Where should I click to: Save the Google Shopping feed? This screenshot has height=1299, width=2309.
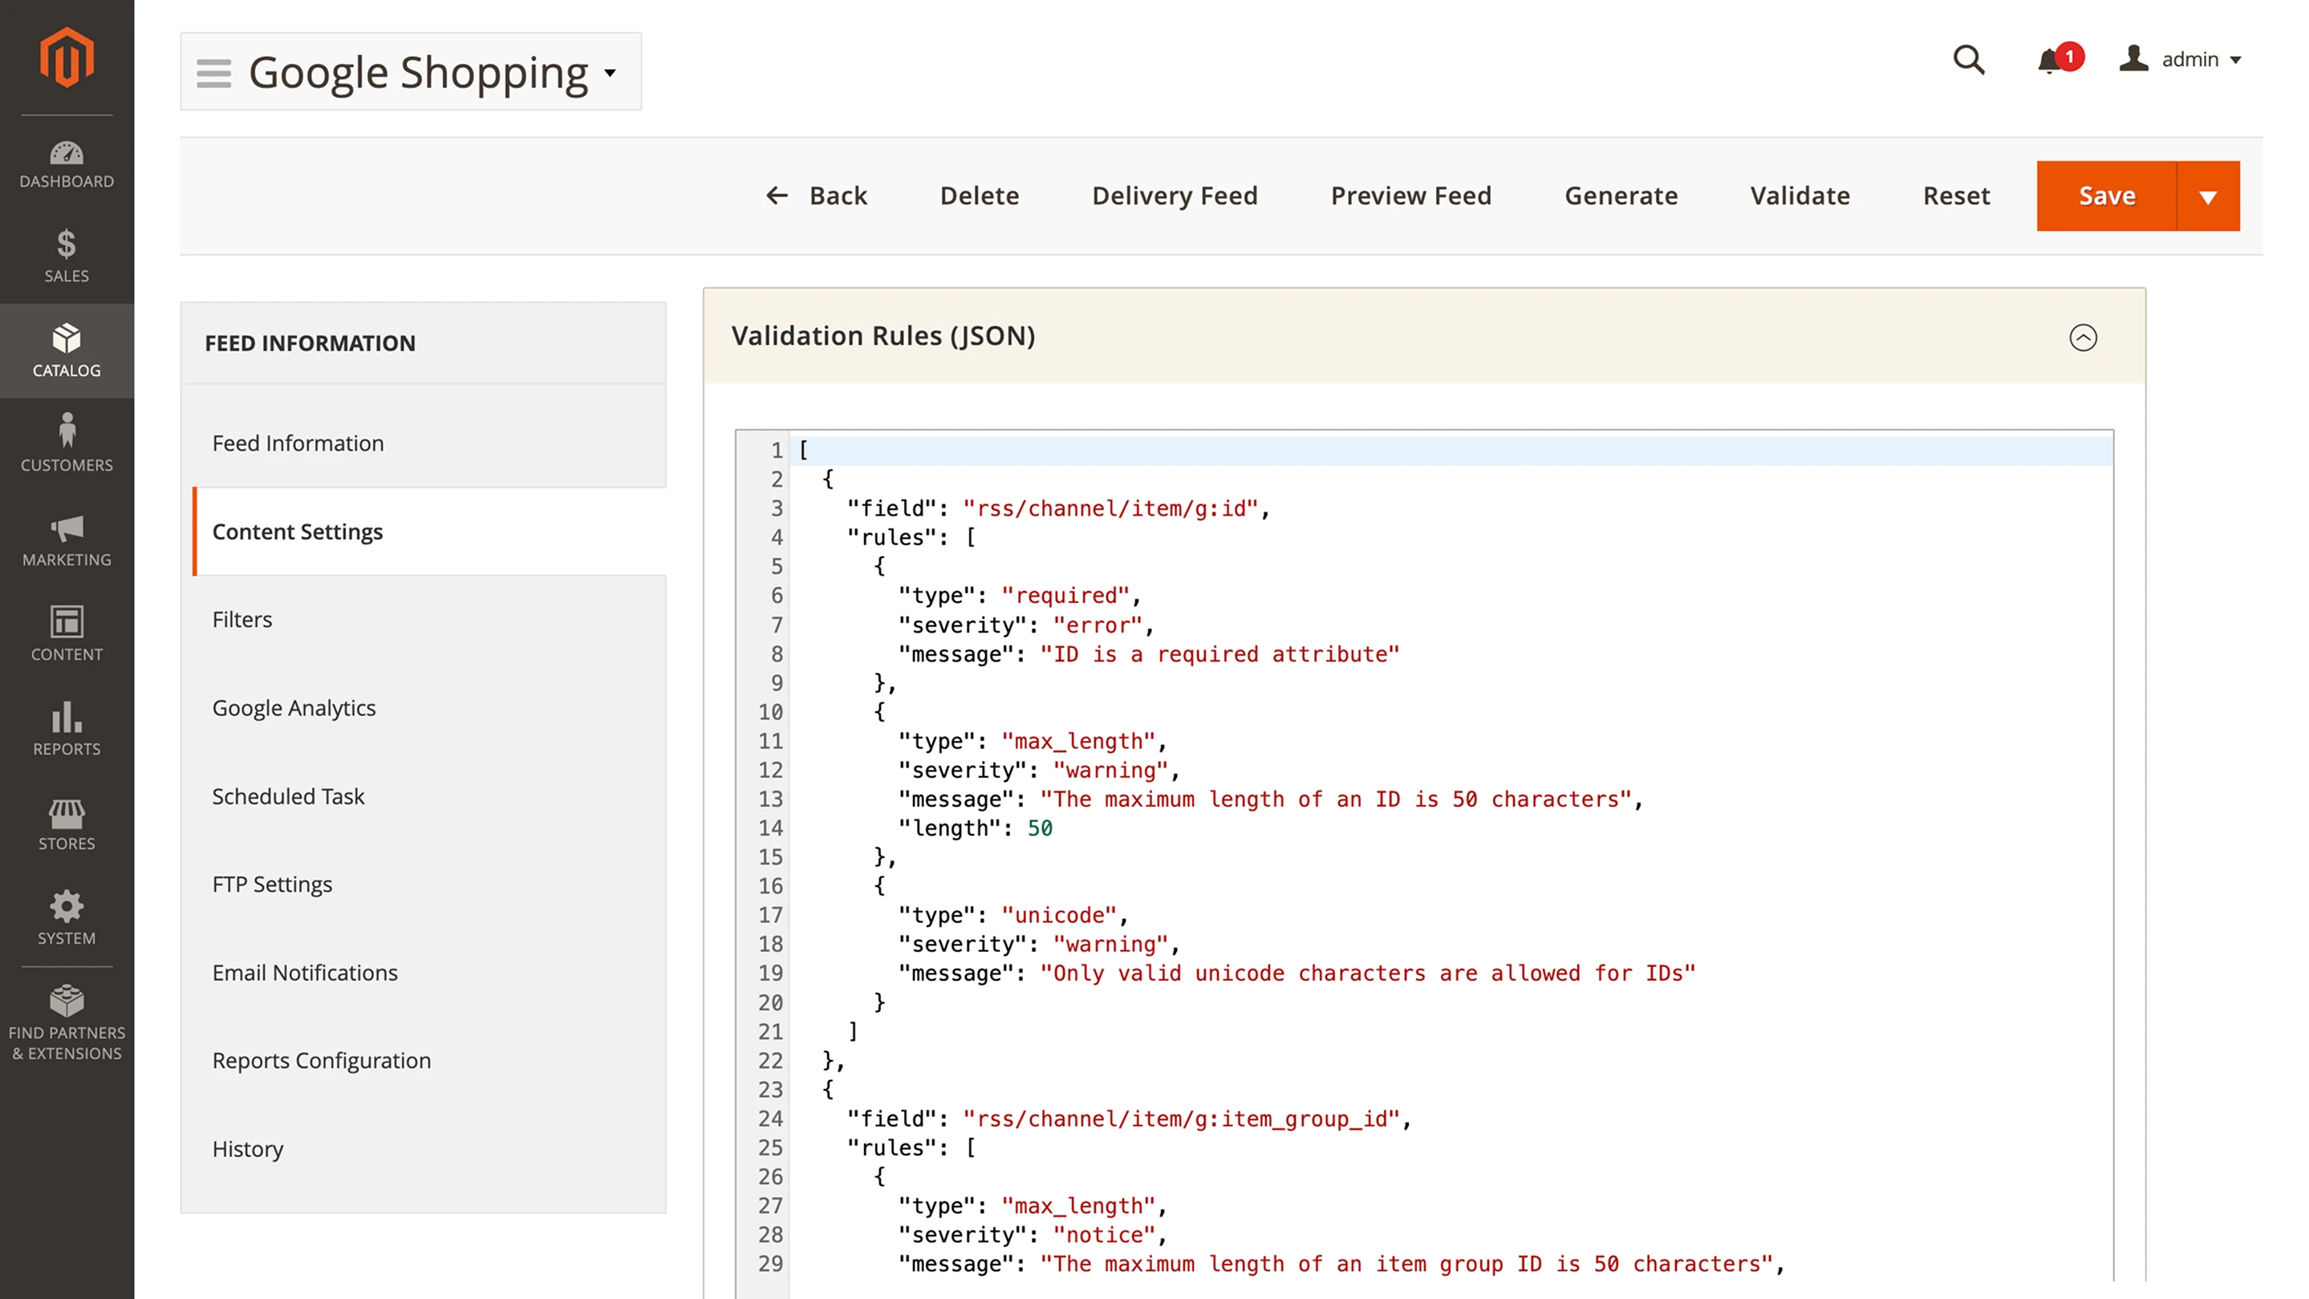pyautogui.click(x=2107, y=196)
